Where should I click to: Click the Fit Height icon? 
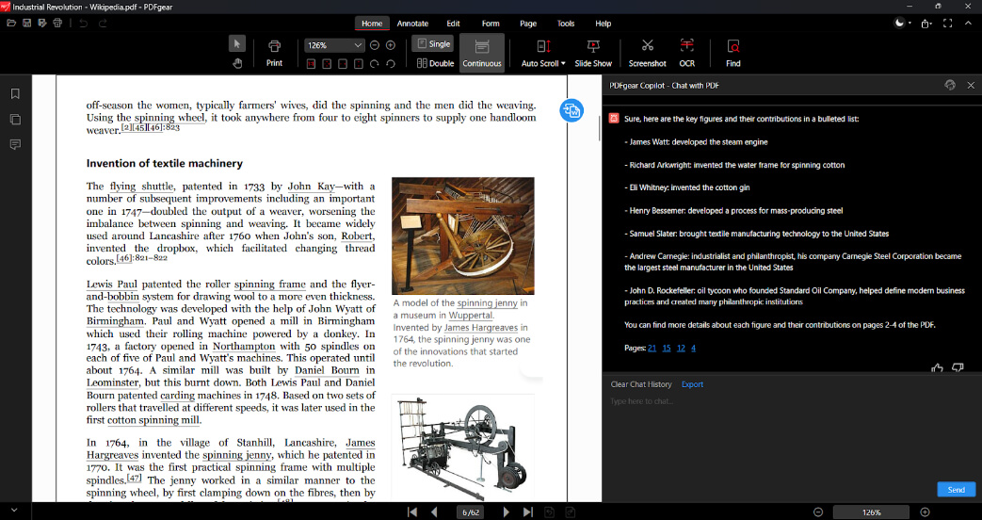358,63
